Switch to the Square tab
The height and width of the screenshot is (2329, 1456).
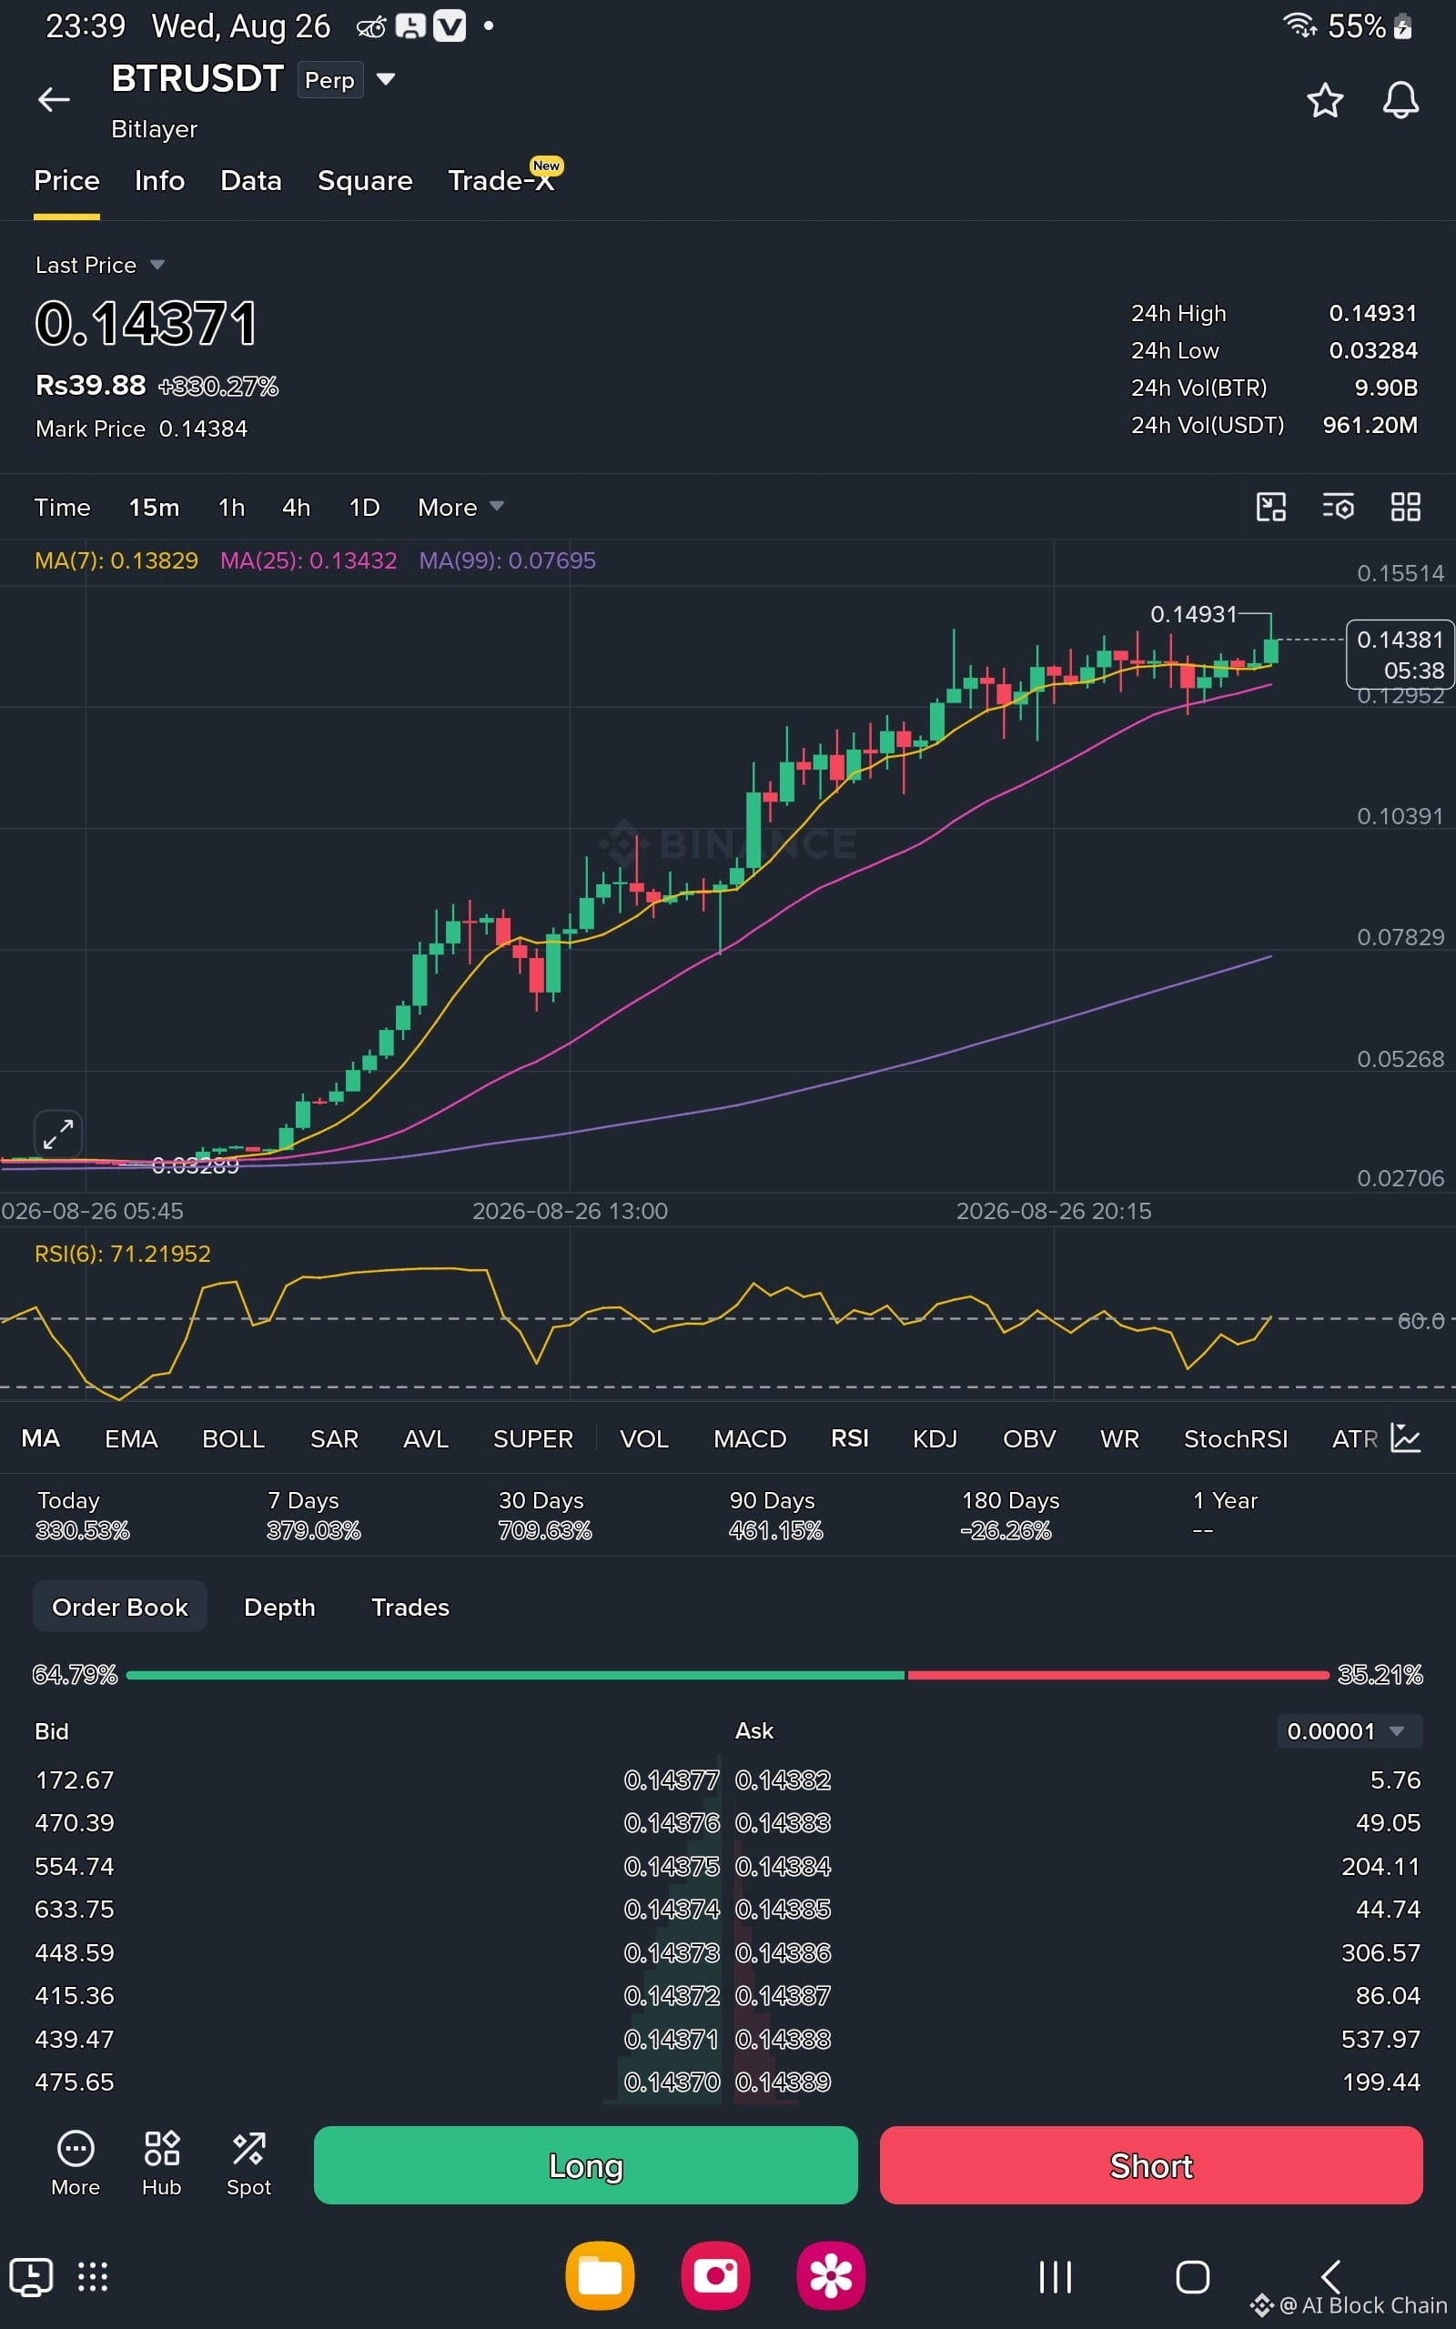[x=365, y=181]
